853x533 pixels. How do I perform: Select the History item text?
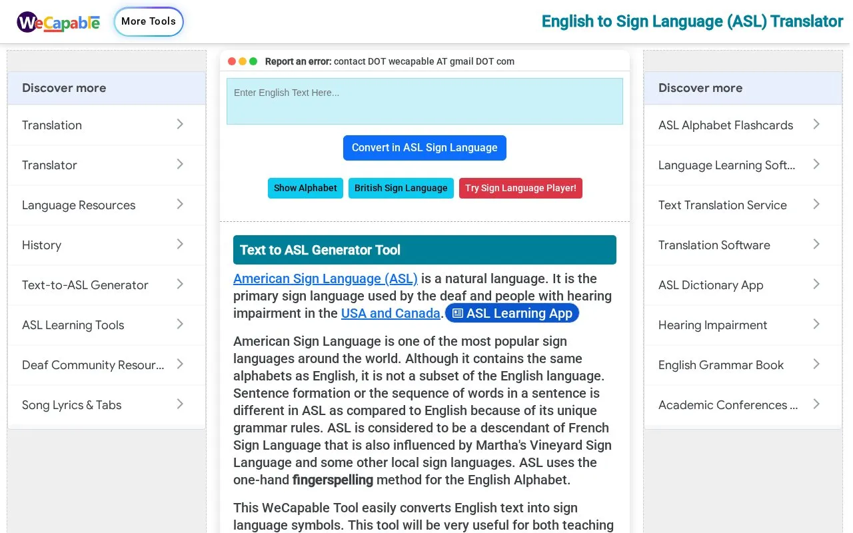click(x=41, y=245)
